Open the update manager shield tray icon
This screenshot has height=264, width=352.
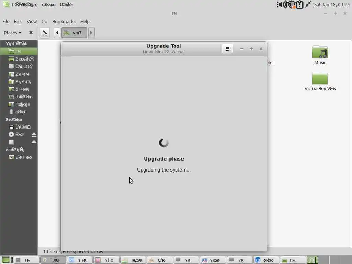click(291, 4)
